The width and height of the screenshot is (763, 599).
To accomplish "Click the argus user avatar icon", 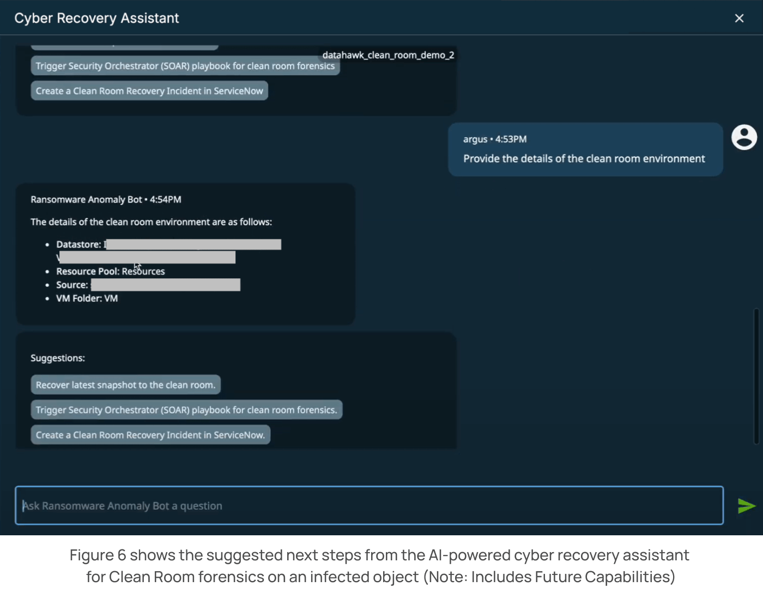I will (744, 137).
